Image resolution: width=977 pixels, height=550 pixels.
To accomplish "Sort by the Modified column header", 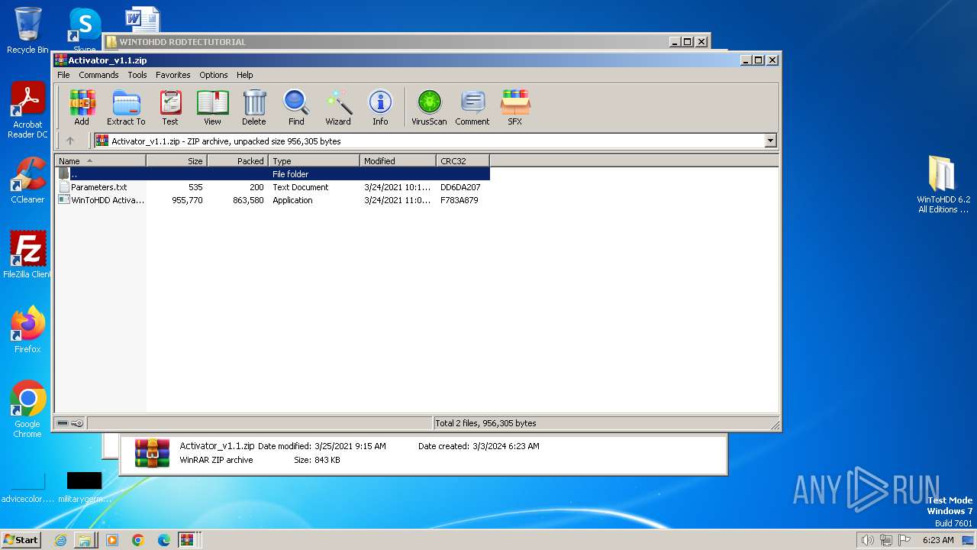I will [x=398, y=160].
